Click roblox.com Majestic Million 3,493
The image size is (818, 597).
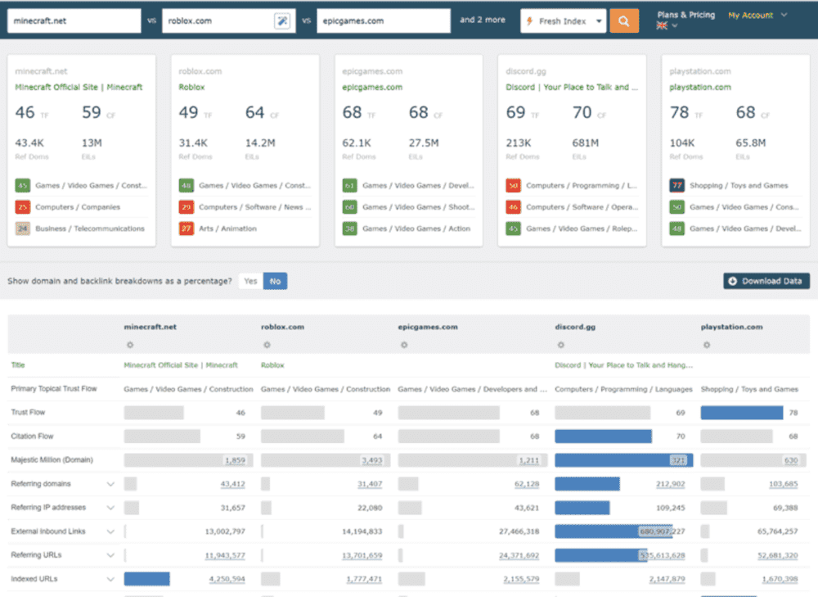pyautogui.click(x=372, y=460)
